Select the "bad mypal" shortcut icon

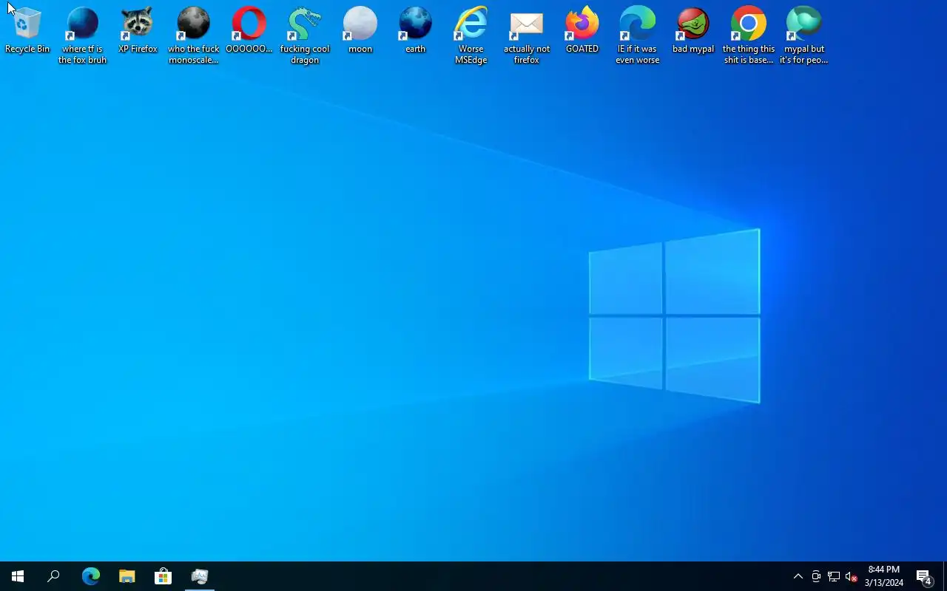[x=693, y=30]
